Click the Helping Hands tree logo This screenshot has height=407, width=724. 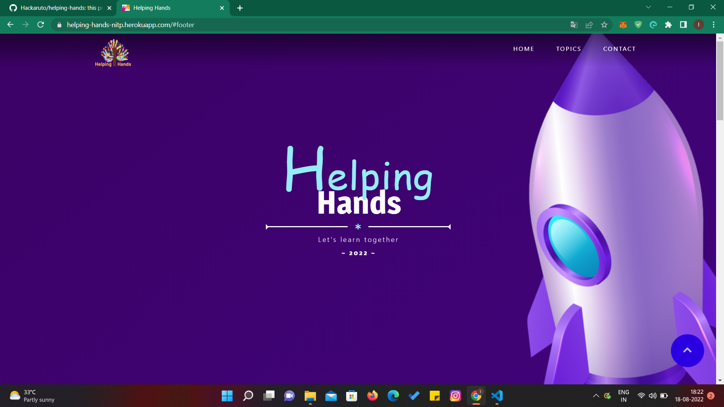[113, 53]
